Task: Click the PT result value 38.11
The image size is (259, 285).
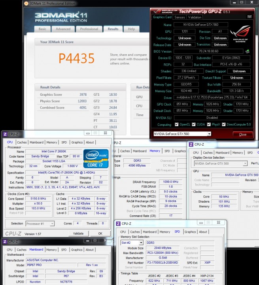Action: tap(113, 120)
